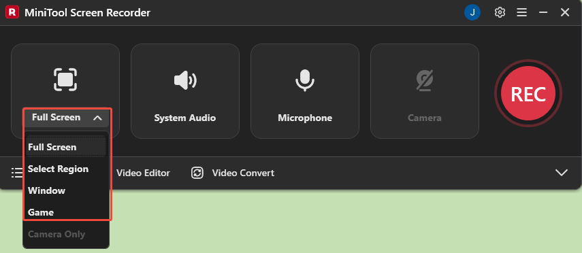Toggle System Audio speaker tile
The height and width of the screenshot is (253, 582).
185,91
